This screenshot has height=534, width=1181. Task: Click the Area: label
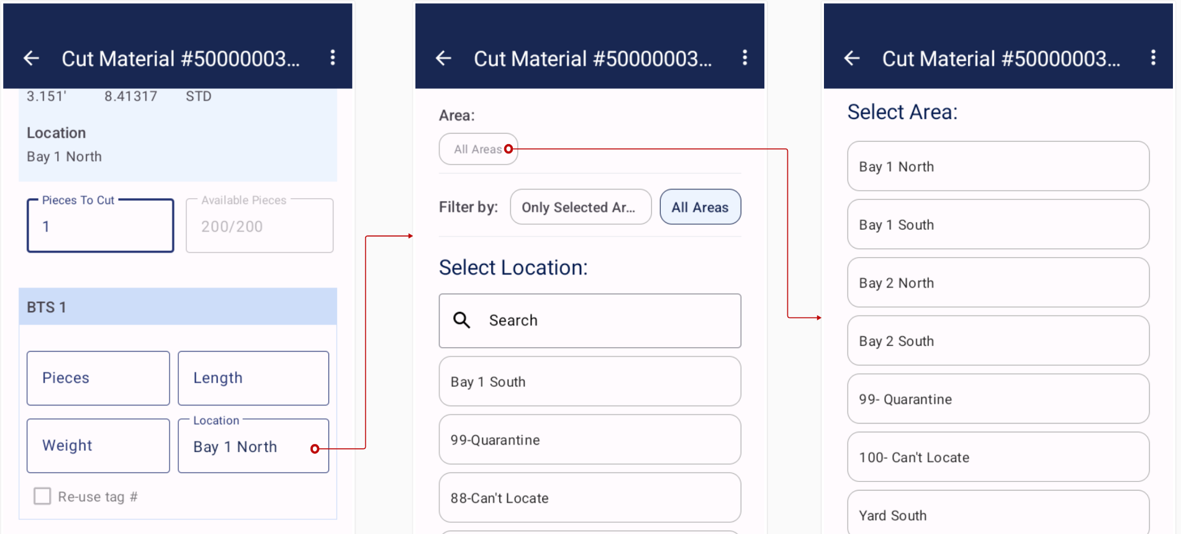(456, 115)
